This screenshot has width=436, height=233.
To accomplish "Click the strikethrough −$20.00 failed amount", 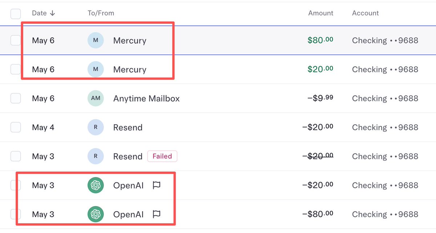I will 318,156.
